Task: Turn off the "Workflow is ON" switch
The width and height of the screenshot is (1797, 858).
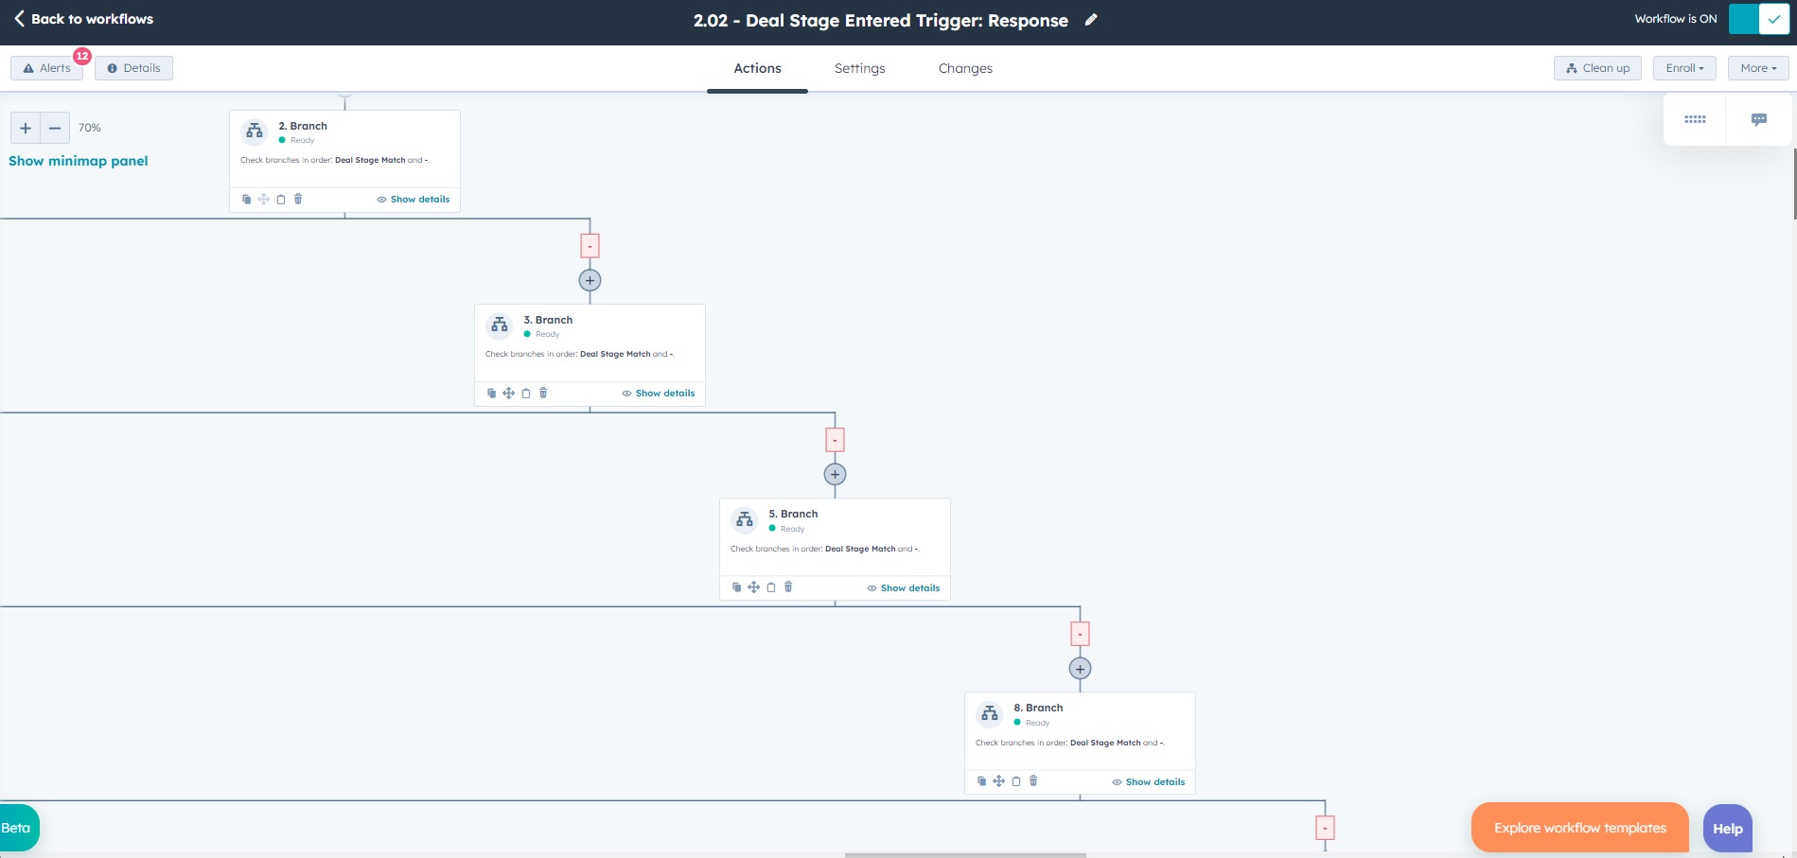Action: click(x=1758, y=19)
